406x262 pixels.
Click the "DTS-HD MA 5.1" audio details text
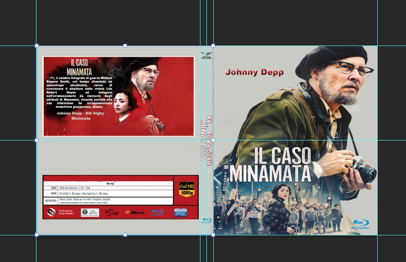click(x=84, y=194)
